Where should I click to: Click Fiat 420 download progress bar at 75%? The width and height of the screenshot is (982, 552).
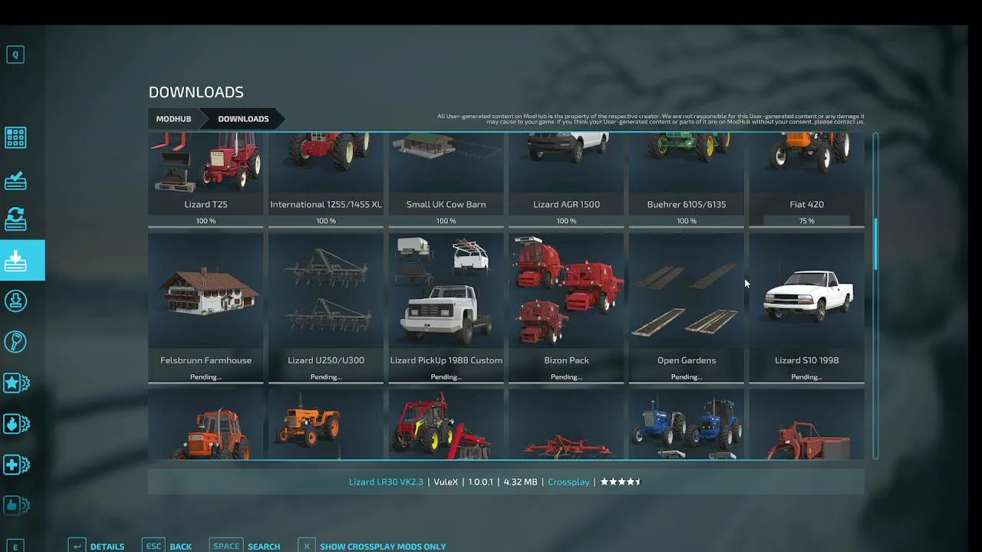pos(807,221)
